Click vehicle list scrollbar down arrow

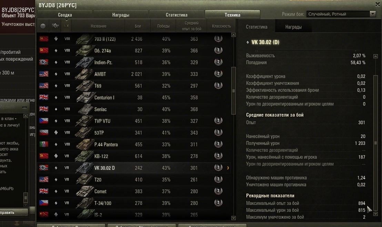point(233,218)
